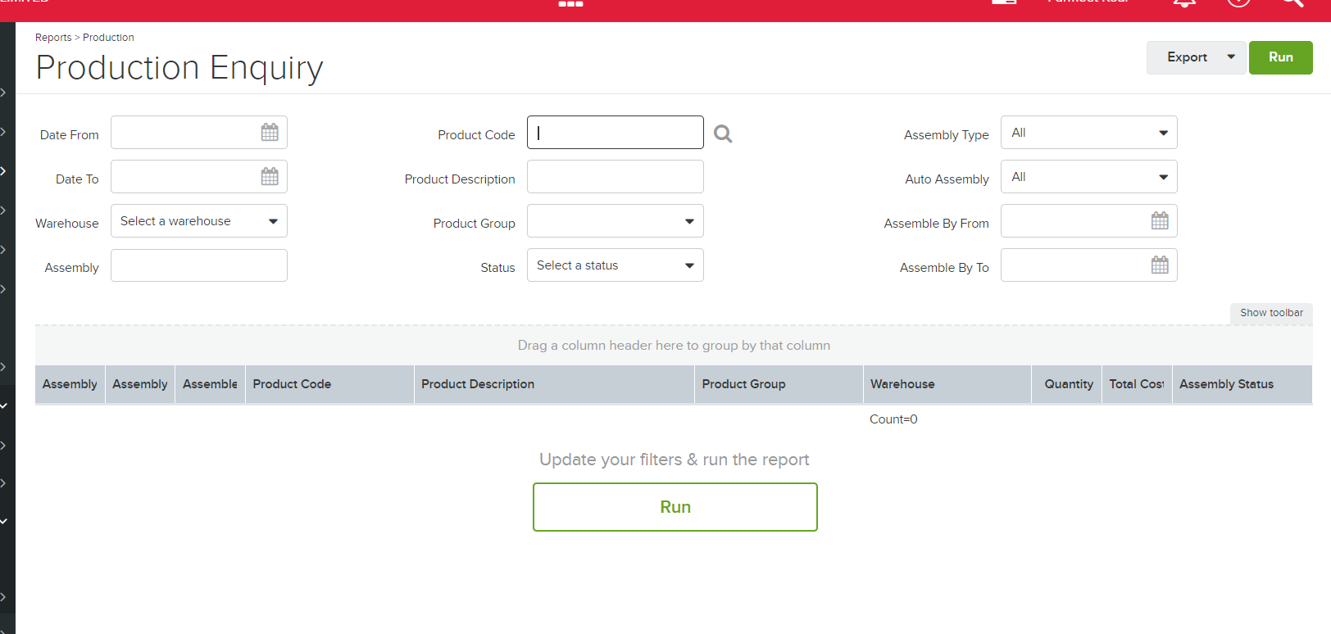Open the Product Group dropdown
Image resolution: width=1331 pixels, height=634 pixels.
[616, 221]
